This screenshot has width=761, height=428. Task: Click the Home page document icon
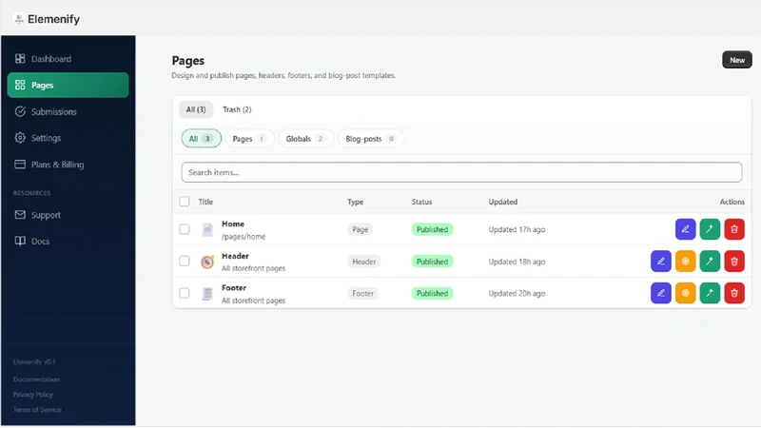coord(207,229)
